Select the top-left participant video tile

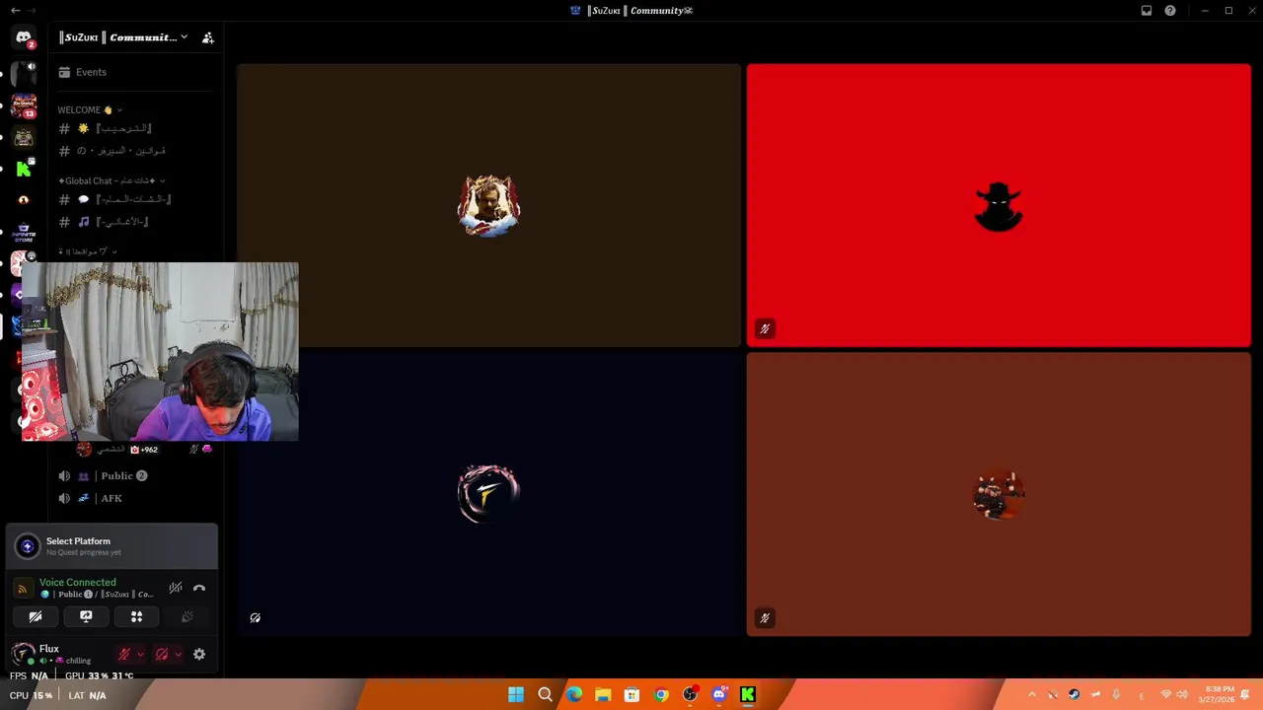pyautogui.click(x=488, y=205)
